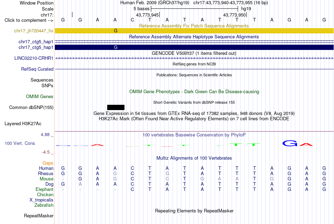Click the G mismatch on the dark blue haplotype bar
Viewport: 334px width, 224px height.
click(115, 47)
